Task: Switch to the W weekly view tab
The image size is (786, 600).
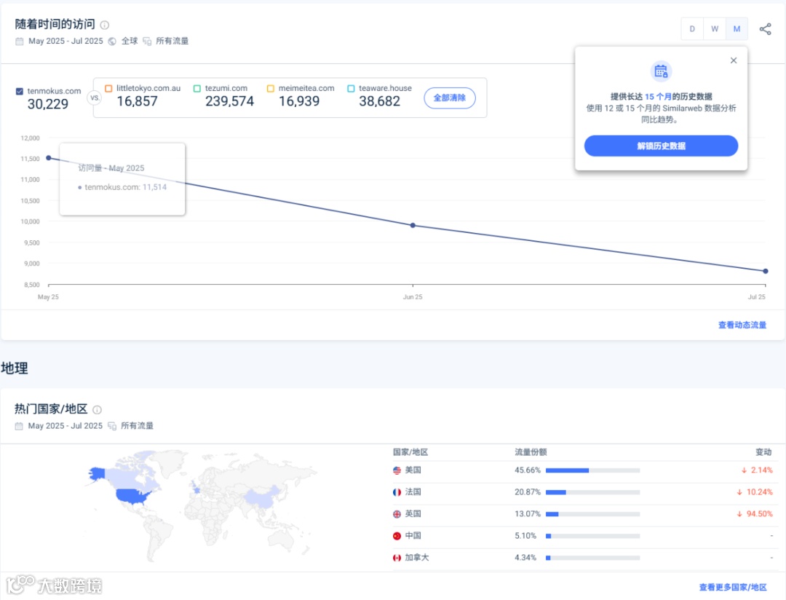Action: pyautogui.click(x=715, y=29)
